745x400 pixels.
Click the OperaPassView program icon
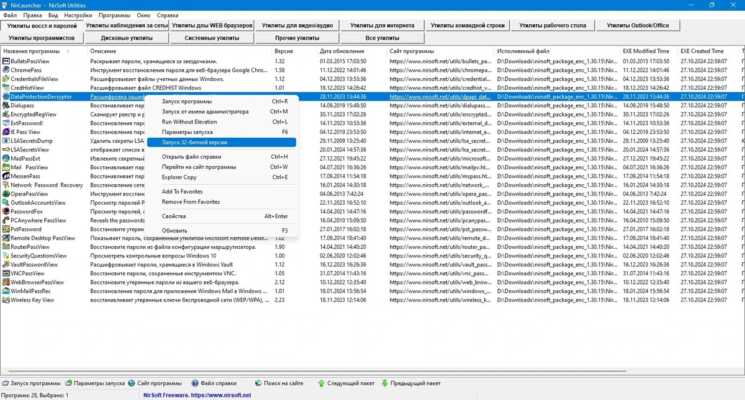(6, 193)
